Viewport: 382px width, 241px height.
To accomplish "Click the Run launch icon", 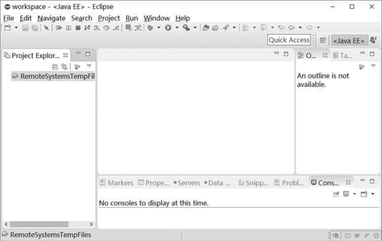I will pyautogui.click(x=168, y=27).
